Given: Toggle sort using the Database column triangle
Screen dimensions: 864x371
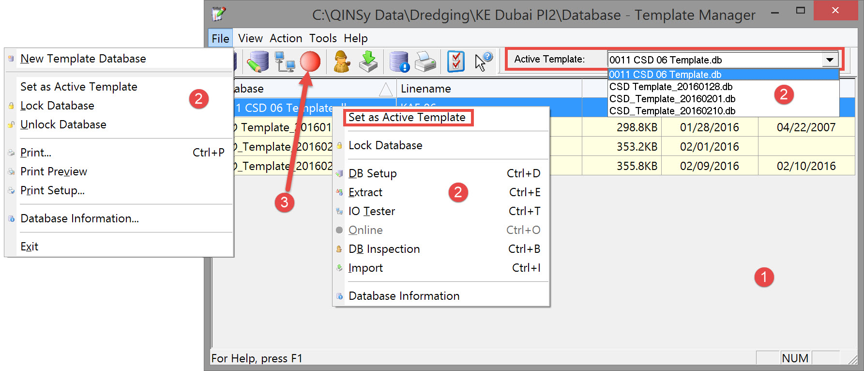Looking at the screenshot, I should pos(386,89).
